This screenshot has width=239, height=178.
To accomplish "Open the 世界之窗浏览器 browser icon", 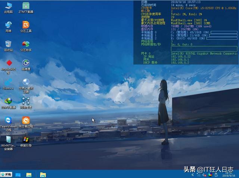I will pyautogui.click(x=26, y=86).
